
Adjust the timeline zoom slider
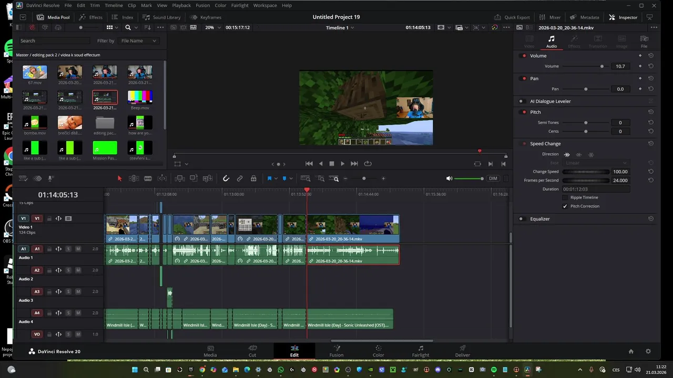point(364,178)
